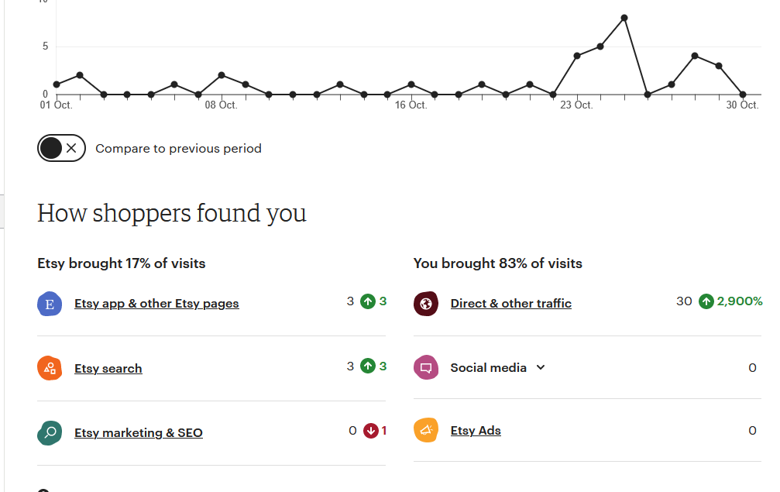Click the maroon Direct traffic globe icon

[426, 304]
